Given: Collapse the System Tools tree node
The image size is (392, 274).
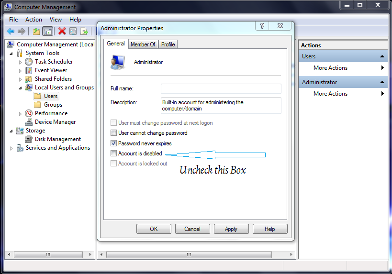Looking at the screenshot, I should [11, 54].
